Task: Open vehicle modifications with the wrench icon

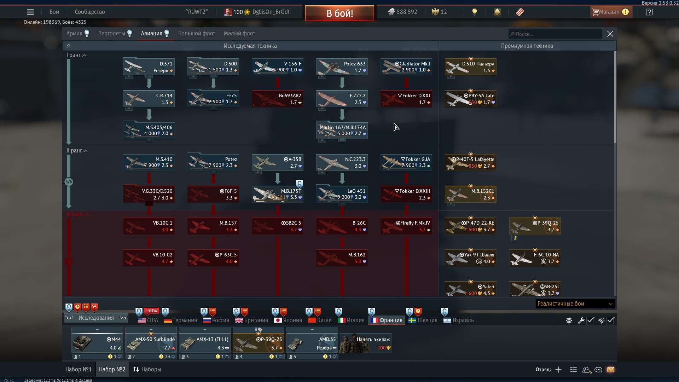Action: coord(581,320)
